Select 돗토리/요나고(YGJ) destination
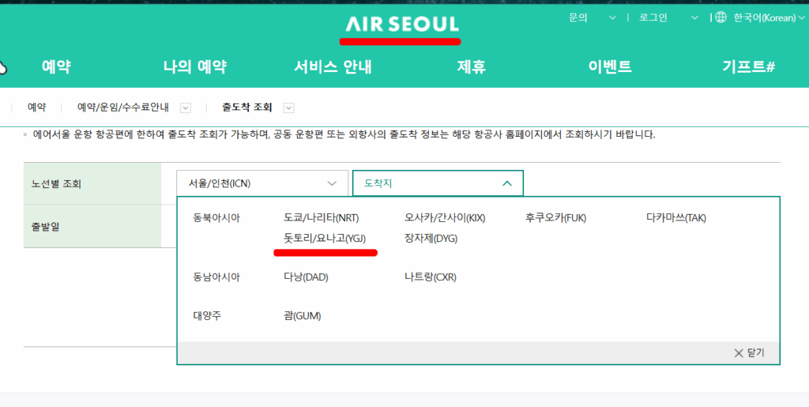809x407 pixels. (x=325, y=238)
